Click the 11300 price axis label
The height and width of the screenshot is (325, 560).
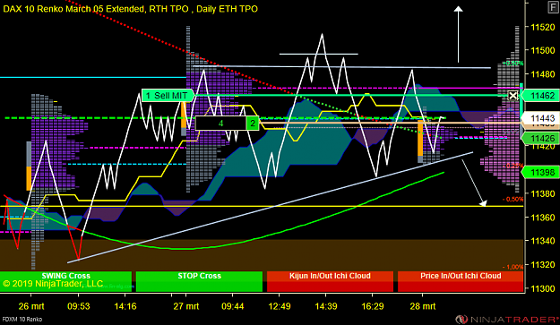click(543, 288)
